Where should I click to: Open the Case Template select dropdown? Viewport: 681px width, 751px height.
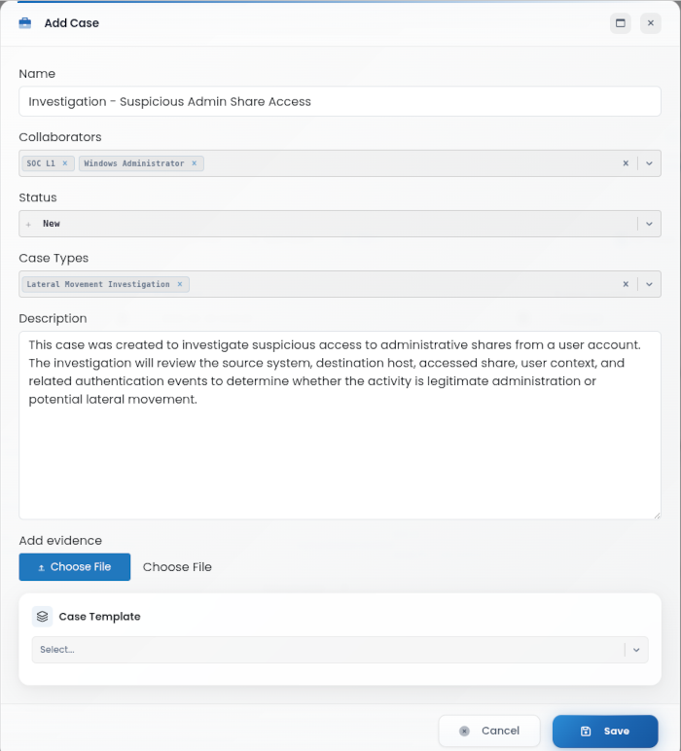pos(340,650)
